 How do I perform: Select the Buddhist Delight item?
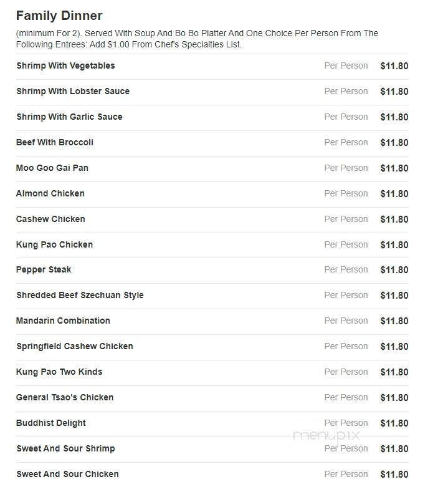[x=51, y=423]
